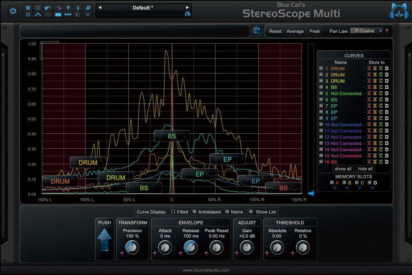
Task: Click the undo arrow icon
Action: click(x=48, y=8)
